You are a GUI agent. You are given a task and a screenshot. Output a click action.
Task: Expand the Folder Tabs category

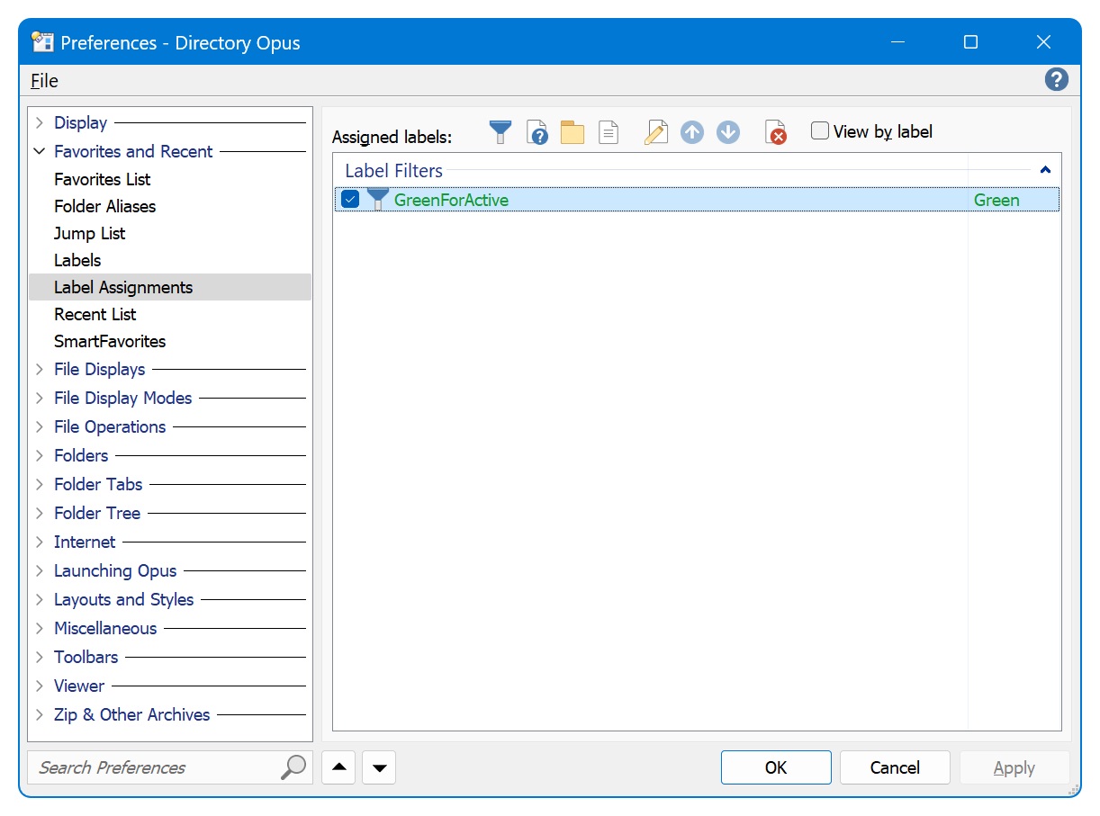pos(40,484)
